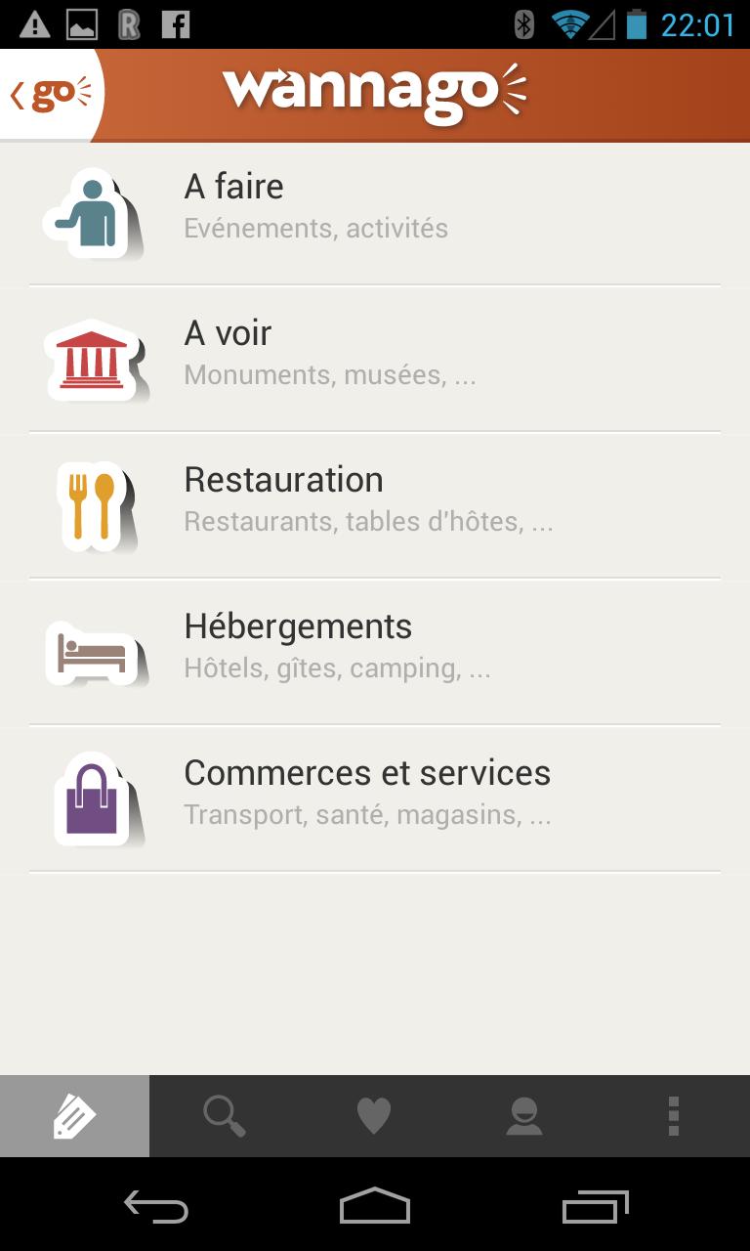This screenshot has height=1251, width=750.
Task: Tap the person icon for A faire
Action: point(92,214)
